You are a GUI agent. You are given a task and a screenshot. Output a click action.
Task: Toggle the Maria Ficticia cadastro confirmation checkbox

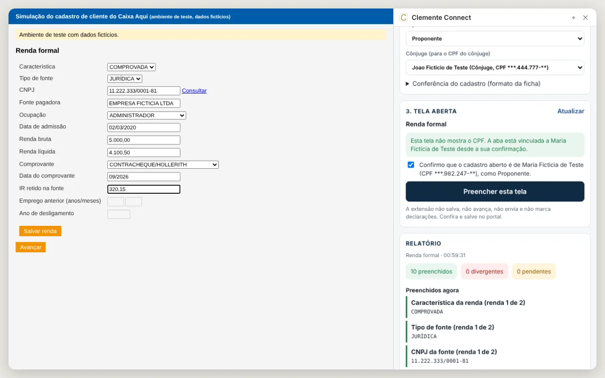pyautogui.click(x=411, y=165)
